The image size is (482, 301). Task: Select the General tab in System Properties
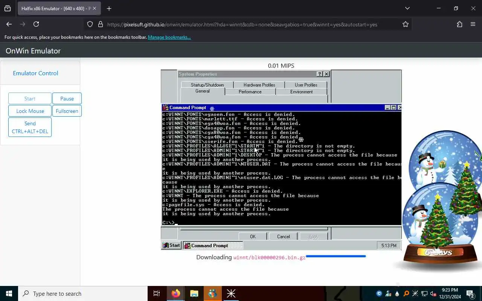[x=203, y=91]
